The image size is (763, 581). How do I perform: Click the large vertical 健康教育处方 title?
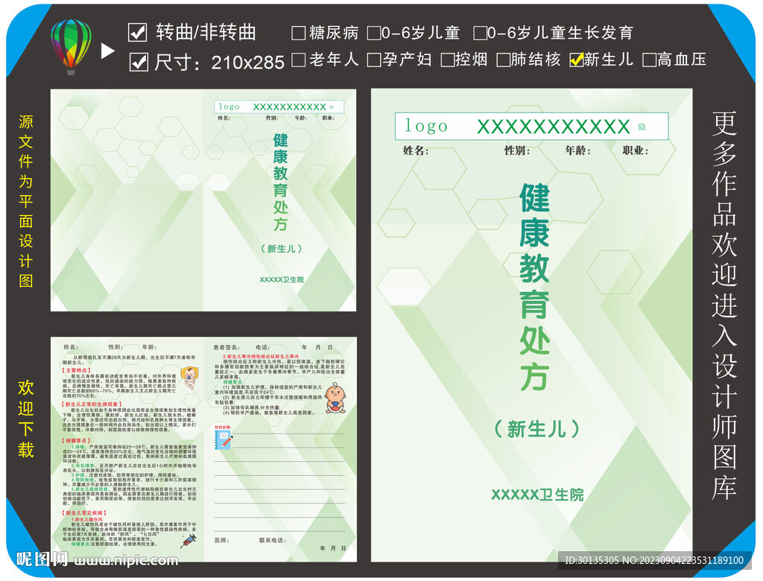point(534,287)
